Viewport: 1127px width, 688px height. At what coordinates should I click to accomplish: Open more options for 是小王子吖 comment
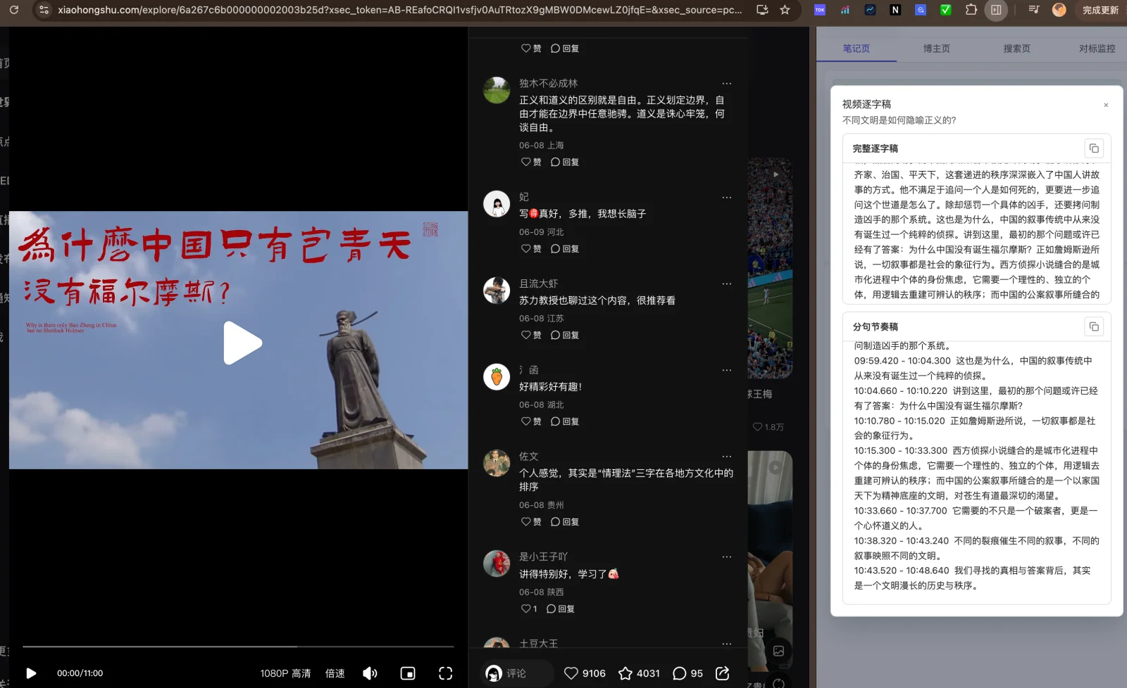click(x=727, y=557)
